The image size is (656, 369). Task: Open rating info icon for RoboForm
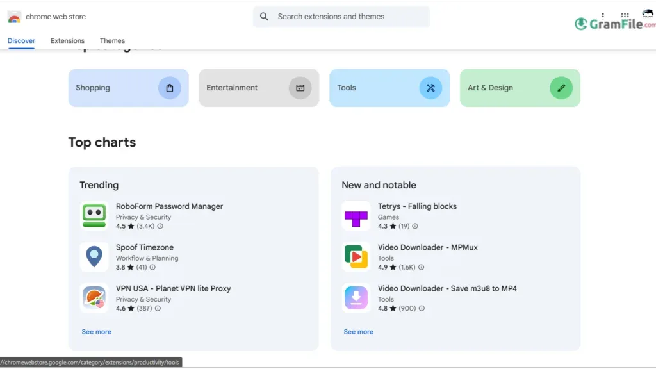pos(160,226)
